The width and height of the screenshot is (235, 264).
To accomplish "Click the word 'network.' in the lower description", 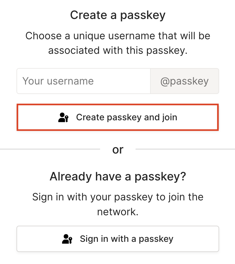I will 118,211.
